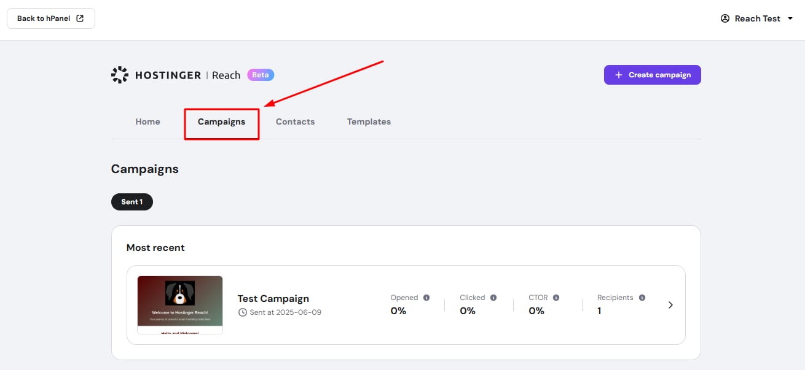Select the Campaigns tab

(x=221, y=121)
